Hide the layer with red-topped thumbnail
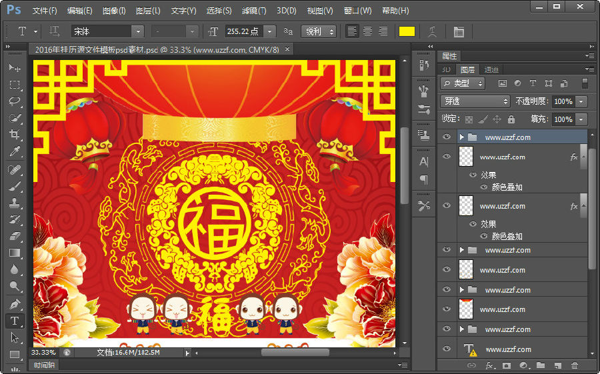This screenshot has height=374, width=600. pyautogui.click(x=447, y=309)
